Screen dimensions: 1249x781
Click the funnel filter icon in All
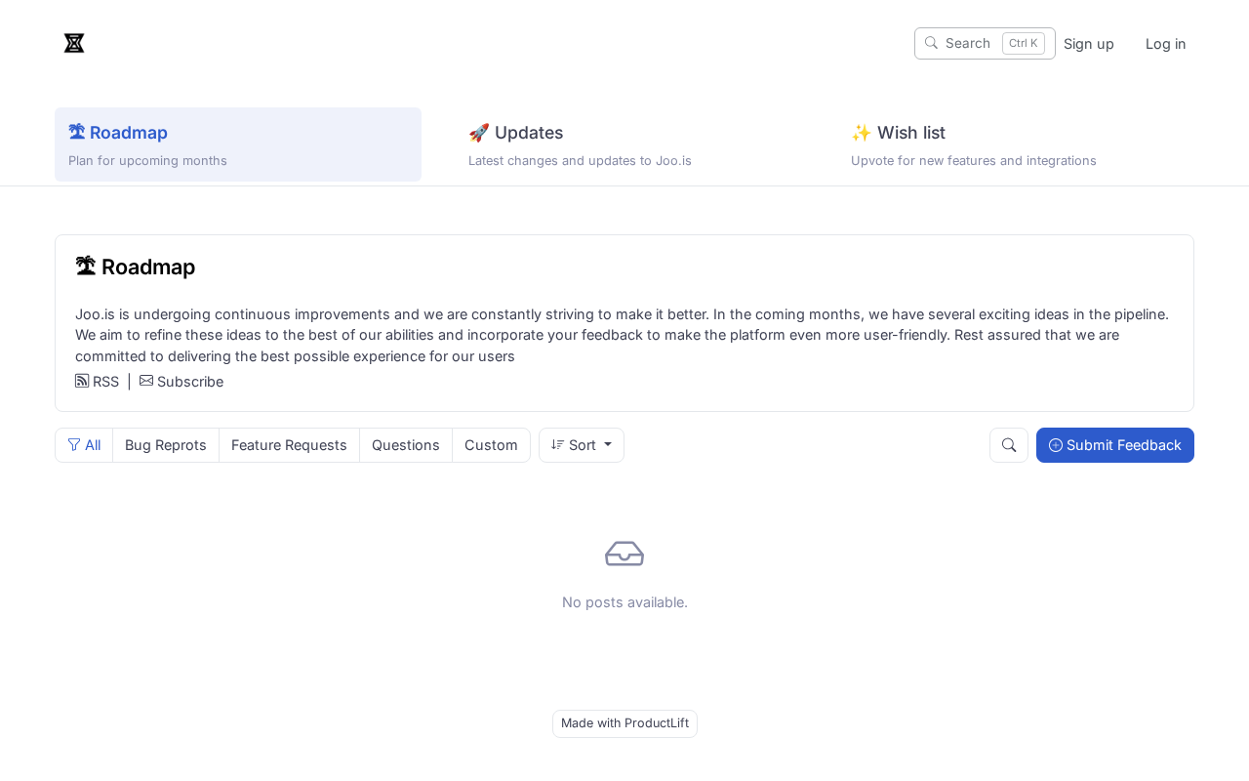74,444
